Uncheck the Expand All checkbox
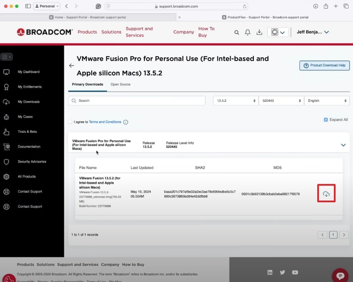 coord(326,120)
